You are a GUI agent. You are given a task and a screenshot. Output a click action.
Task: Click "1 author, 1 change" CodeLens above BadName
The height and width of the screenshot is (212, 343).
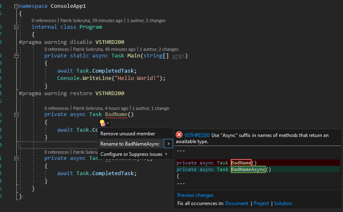click(x=150, y=108)
